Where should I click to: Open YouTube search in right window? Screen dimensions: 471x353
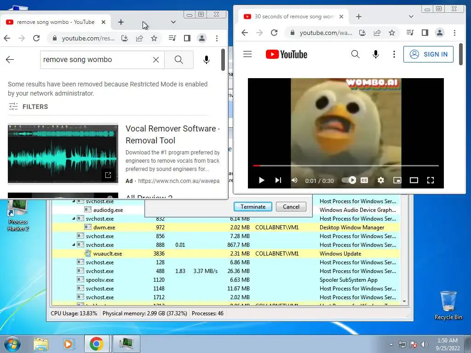click(356, 54)
